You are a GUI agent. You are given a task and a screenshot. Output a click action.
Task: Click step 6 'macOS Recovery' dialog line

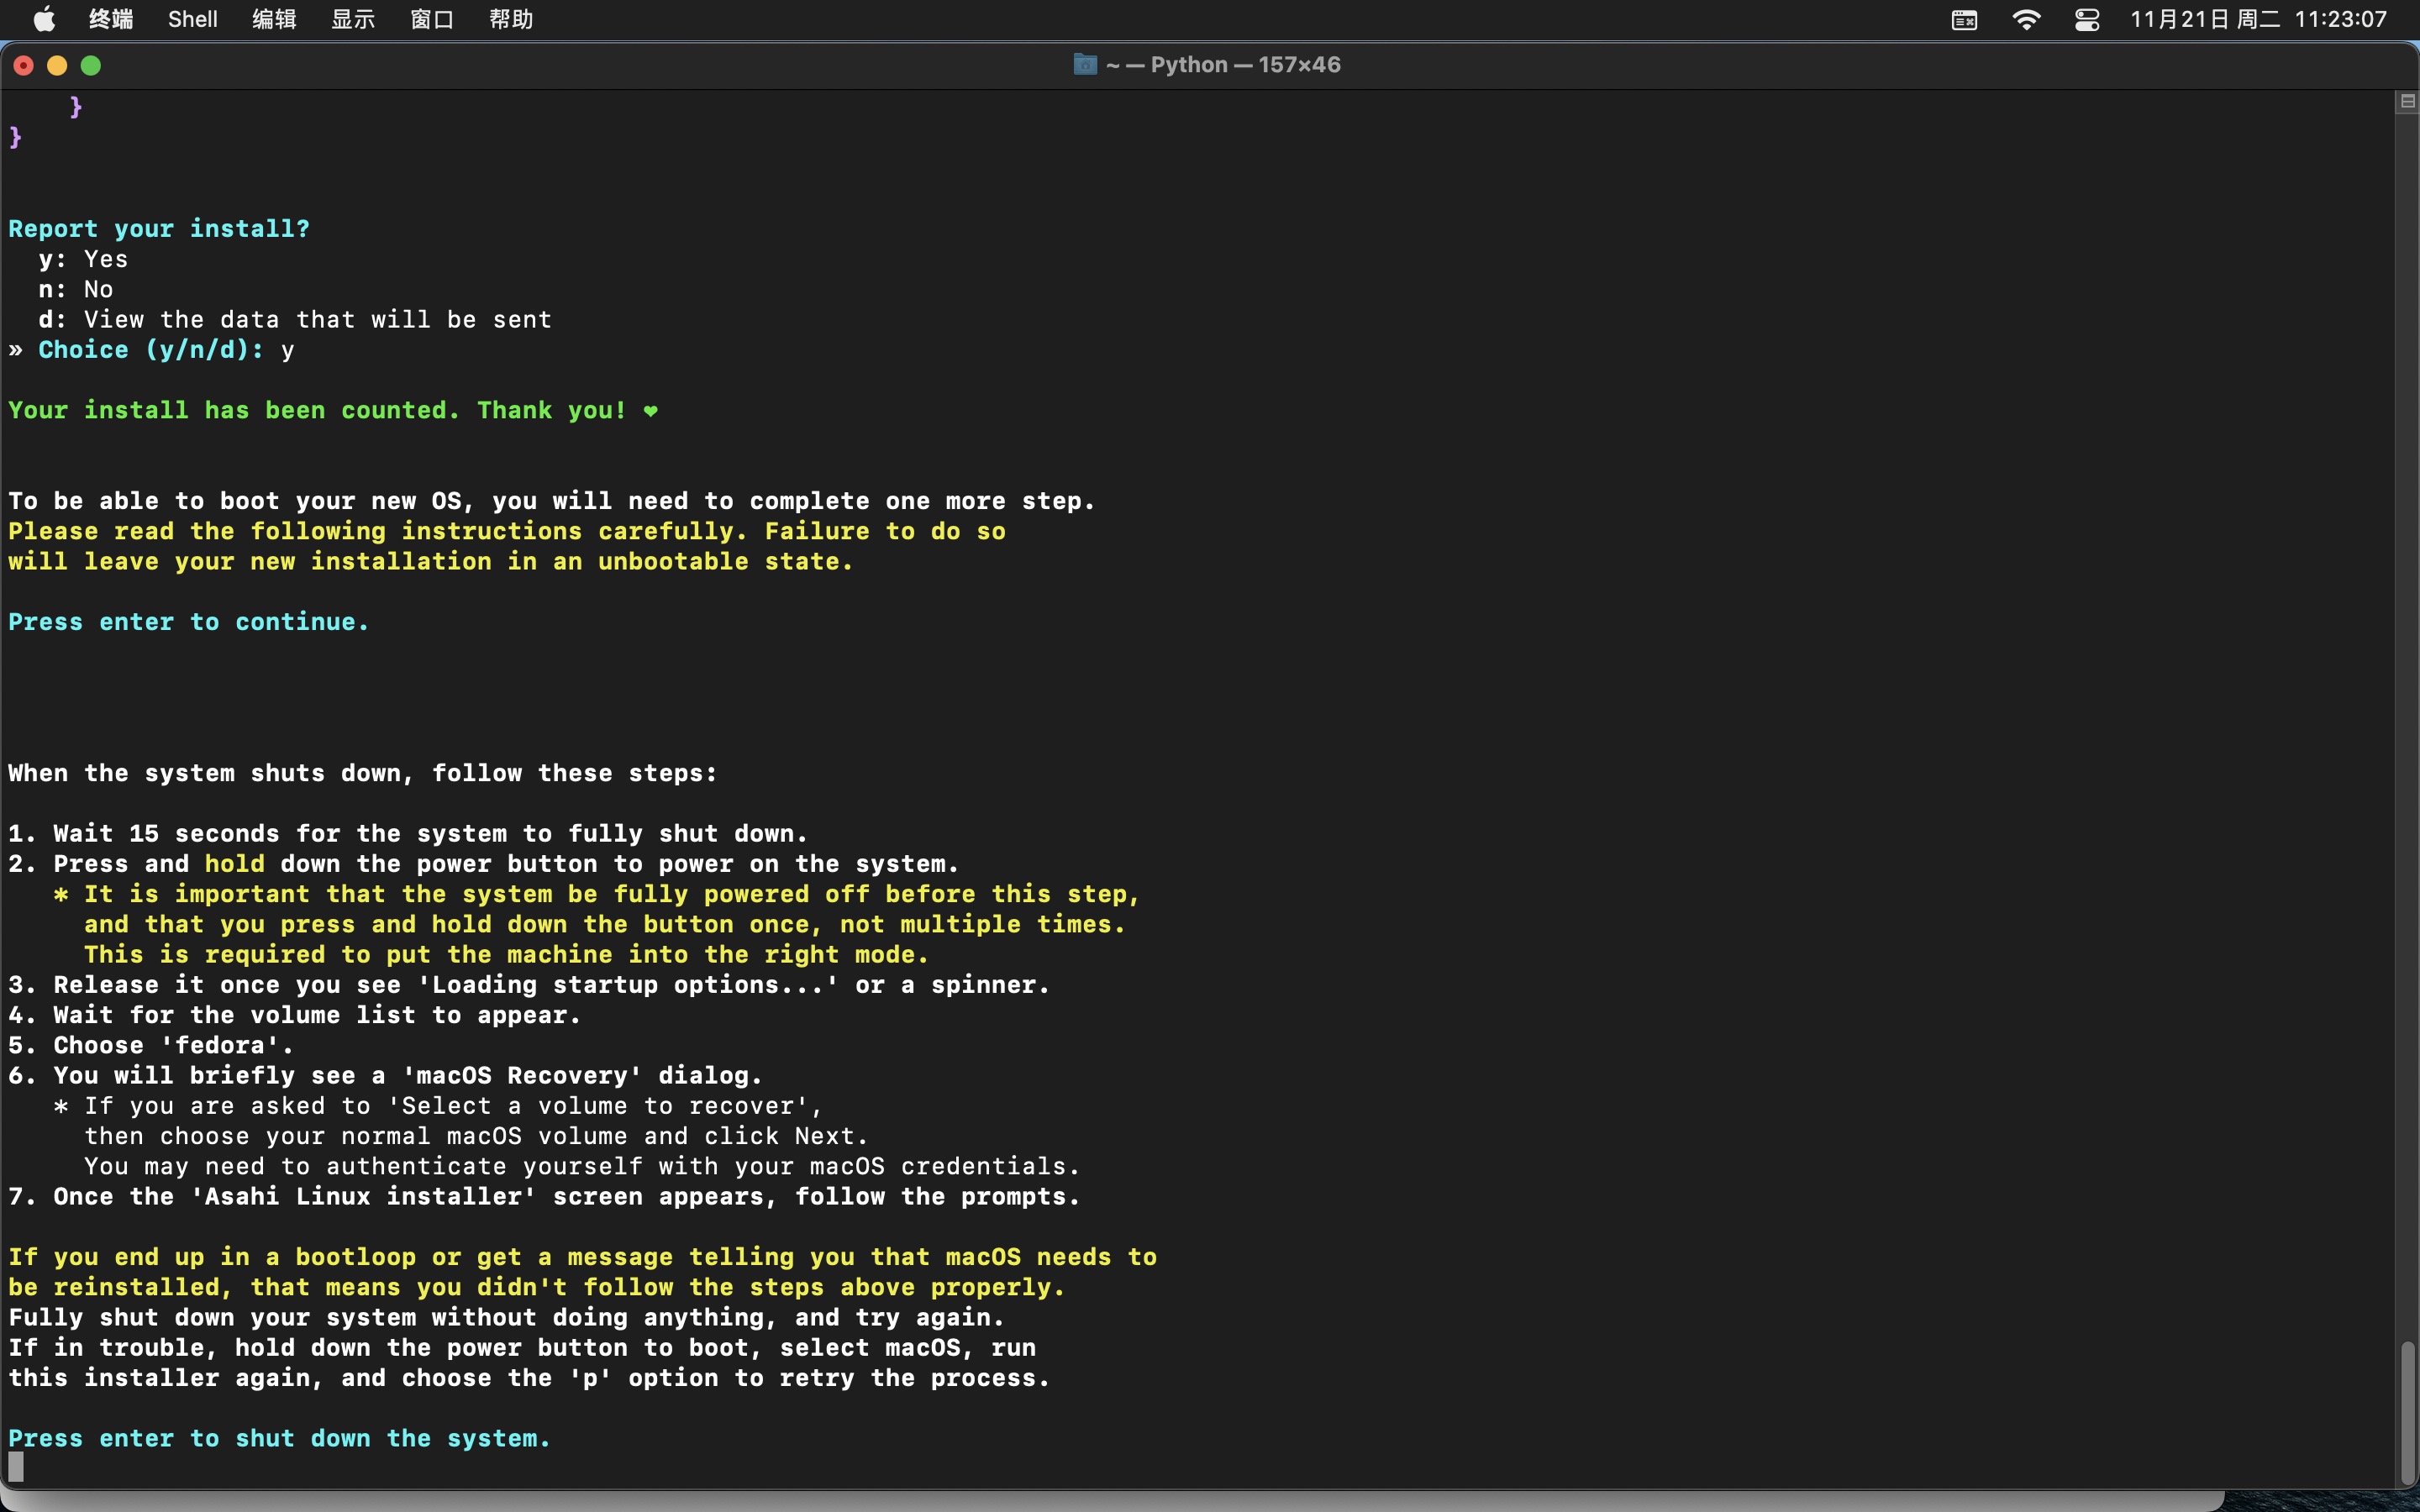[385, 1075]
